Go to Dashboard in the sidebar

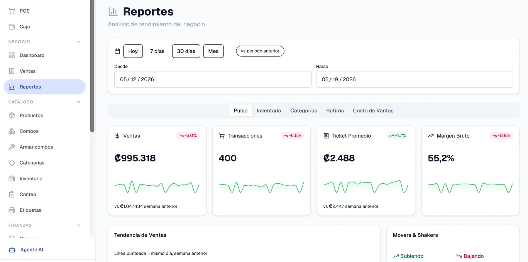[x=45, y=55]
